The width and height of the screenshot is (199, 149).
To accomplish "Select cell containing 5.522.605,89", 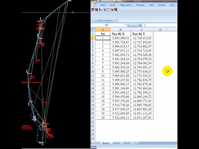I will [x=120, y=113].
